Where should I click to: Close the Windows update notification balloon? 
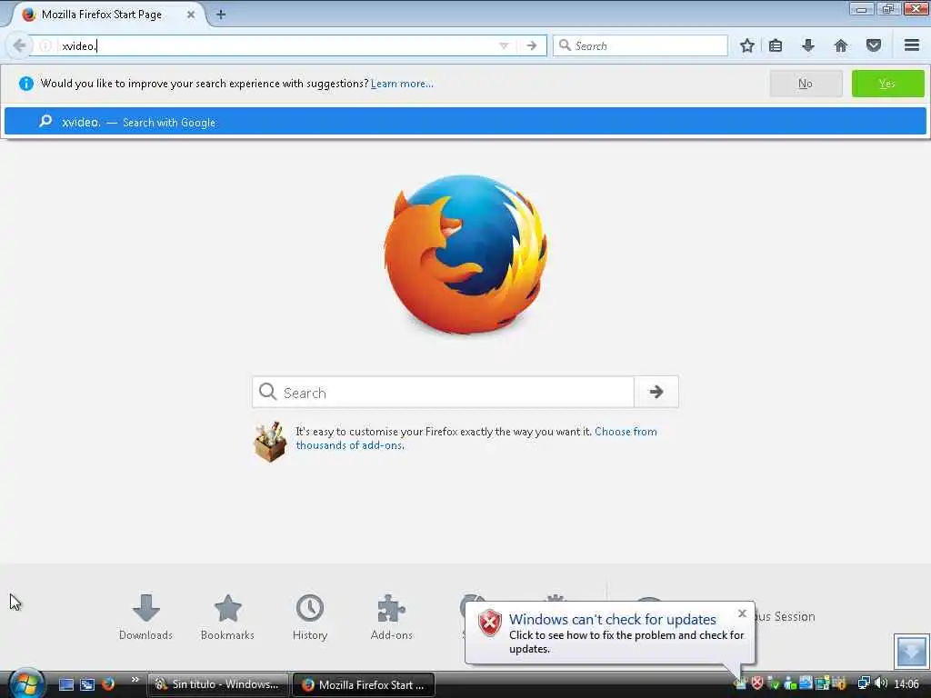coord(742,613)
